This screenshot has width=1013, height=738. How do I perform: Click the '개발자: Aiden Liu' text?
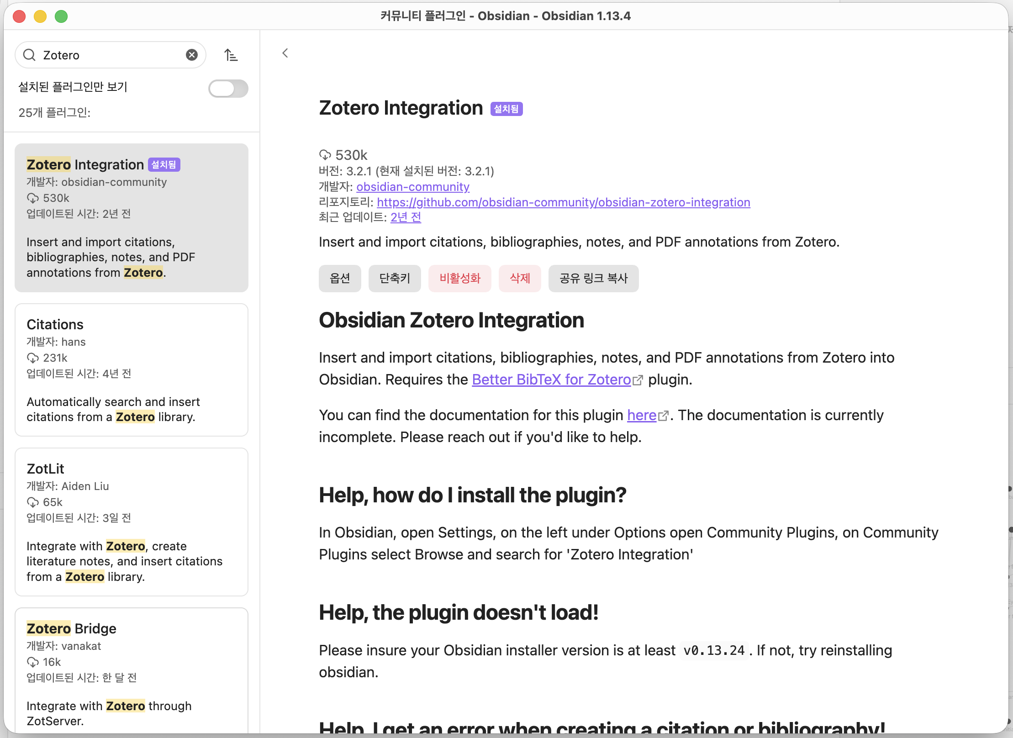pyautogui.click(x=68, y=486)
